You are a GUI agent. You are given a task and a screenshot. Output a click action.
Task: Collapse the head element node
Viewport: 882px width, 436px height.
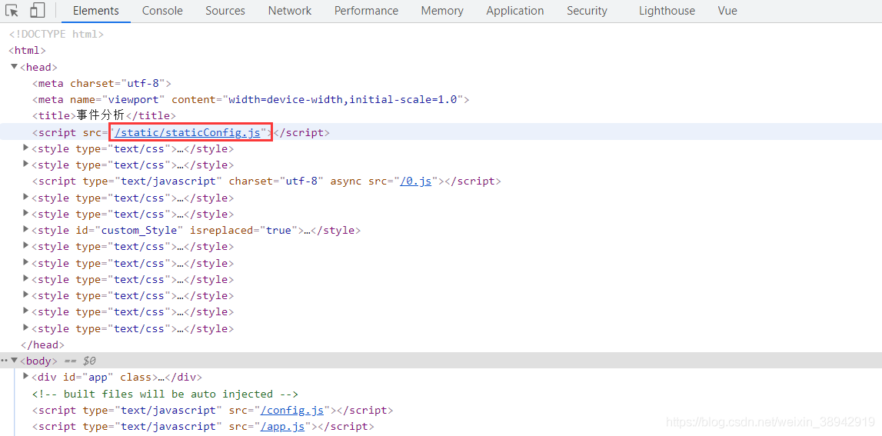(x=15, y=67)
